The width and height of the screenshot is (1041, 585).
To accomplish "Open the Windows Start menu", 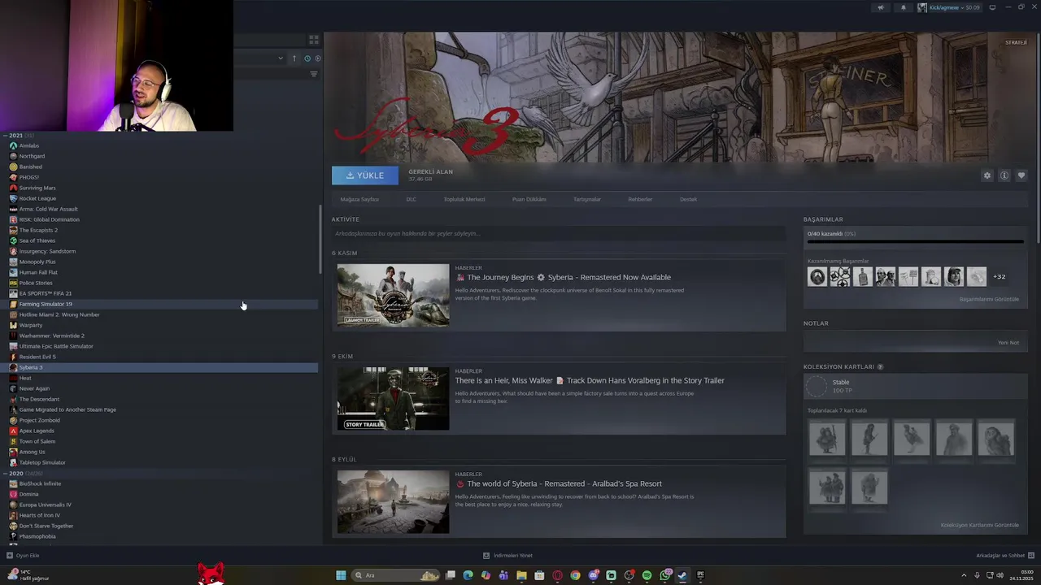I will pos(341,575).
